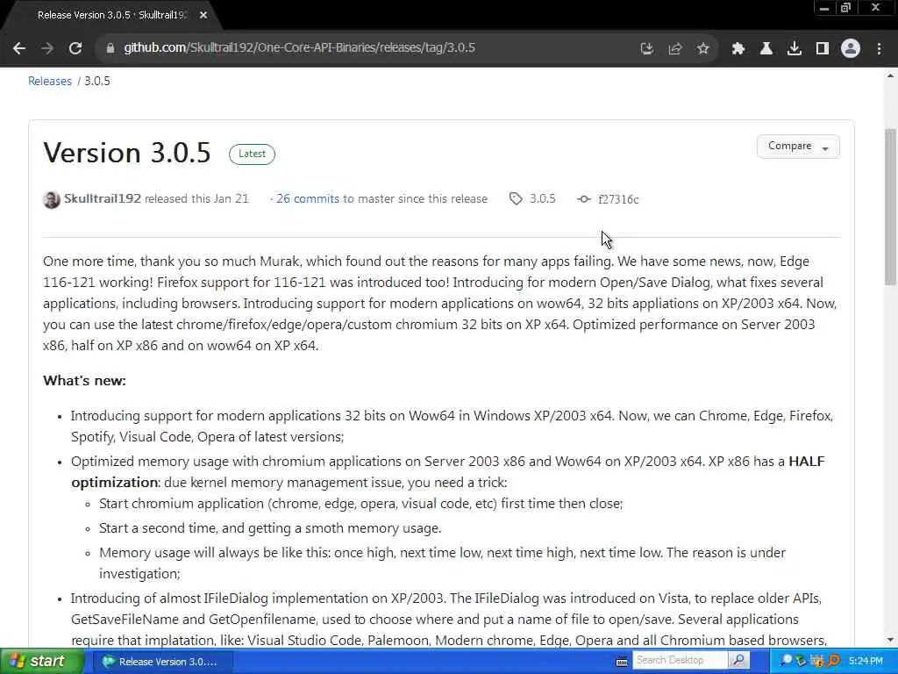This screenshot has height=674, width=898.
Task: Open Skulltrail192 profile link
Action: (103, 199)
